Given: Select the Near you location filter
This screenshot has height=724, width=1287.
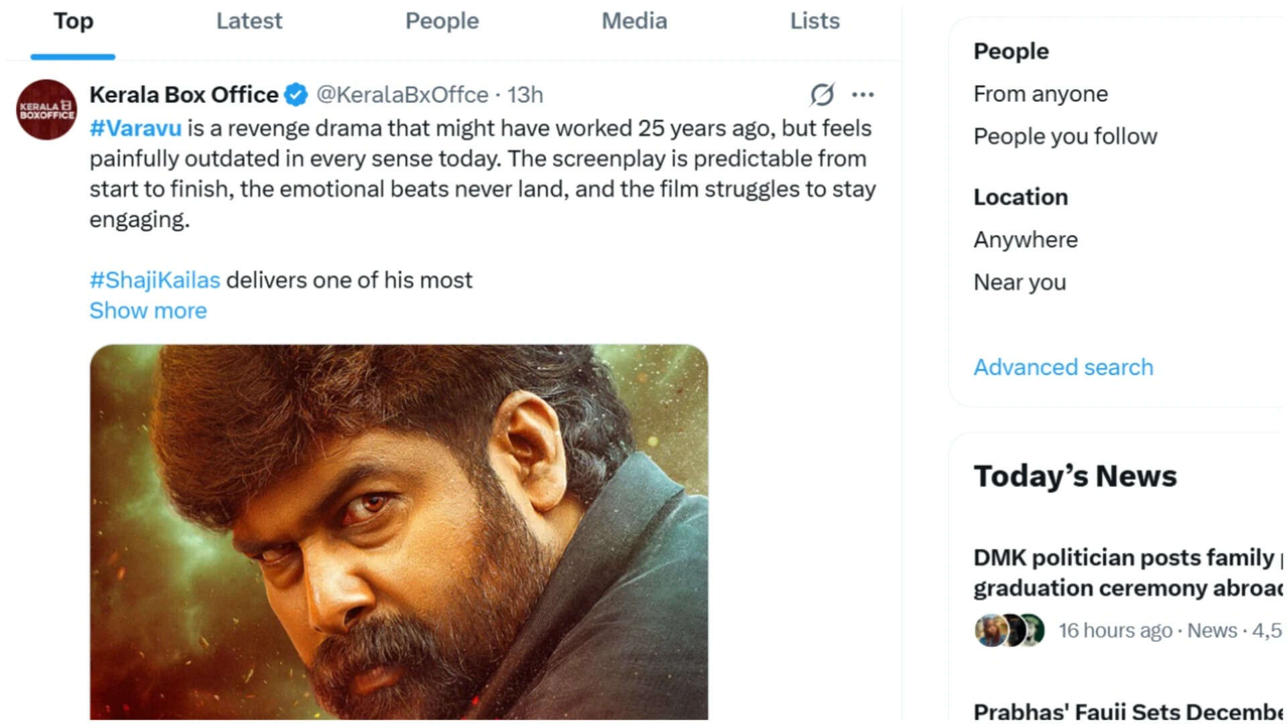Looking at the screenshot, I should pos(1020,282).
